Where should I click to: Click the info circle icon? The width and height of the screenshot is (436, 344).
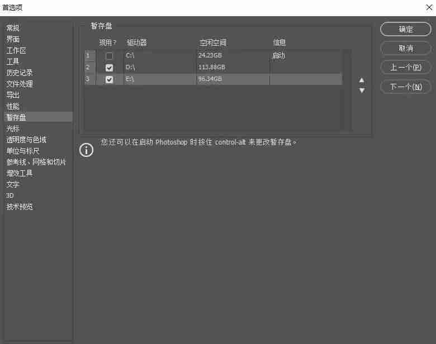coord(86,150)
